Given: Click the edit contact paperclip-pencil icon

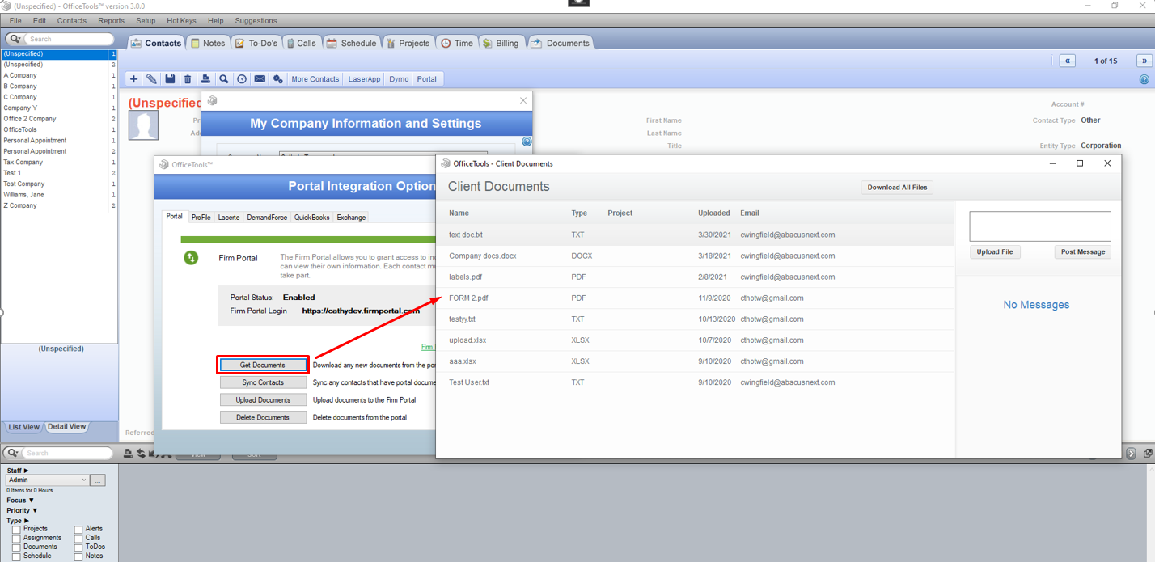Looking at the screenshot, I should point(151,79).
